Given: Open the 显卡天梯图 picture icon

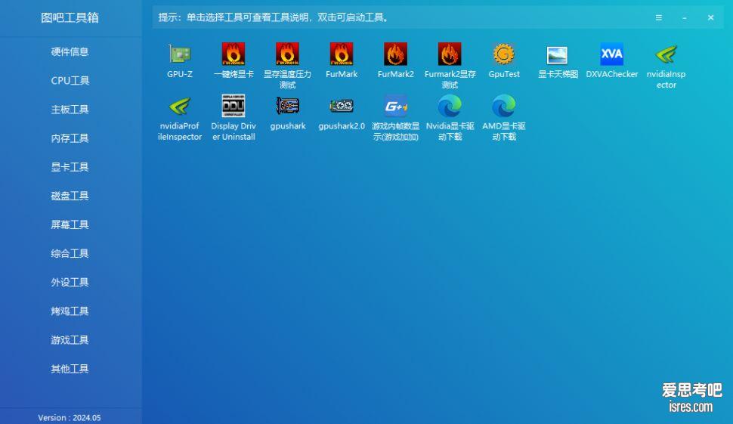Looking at the screenshot, I should tap(558, 55).
